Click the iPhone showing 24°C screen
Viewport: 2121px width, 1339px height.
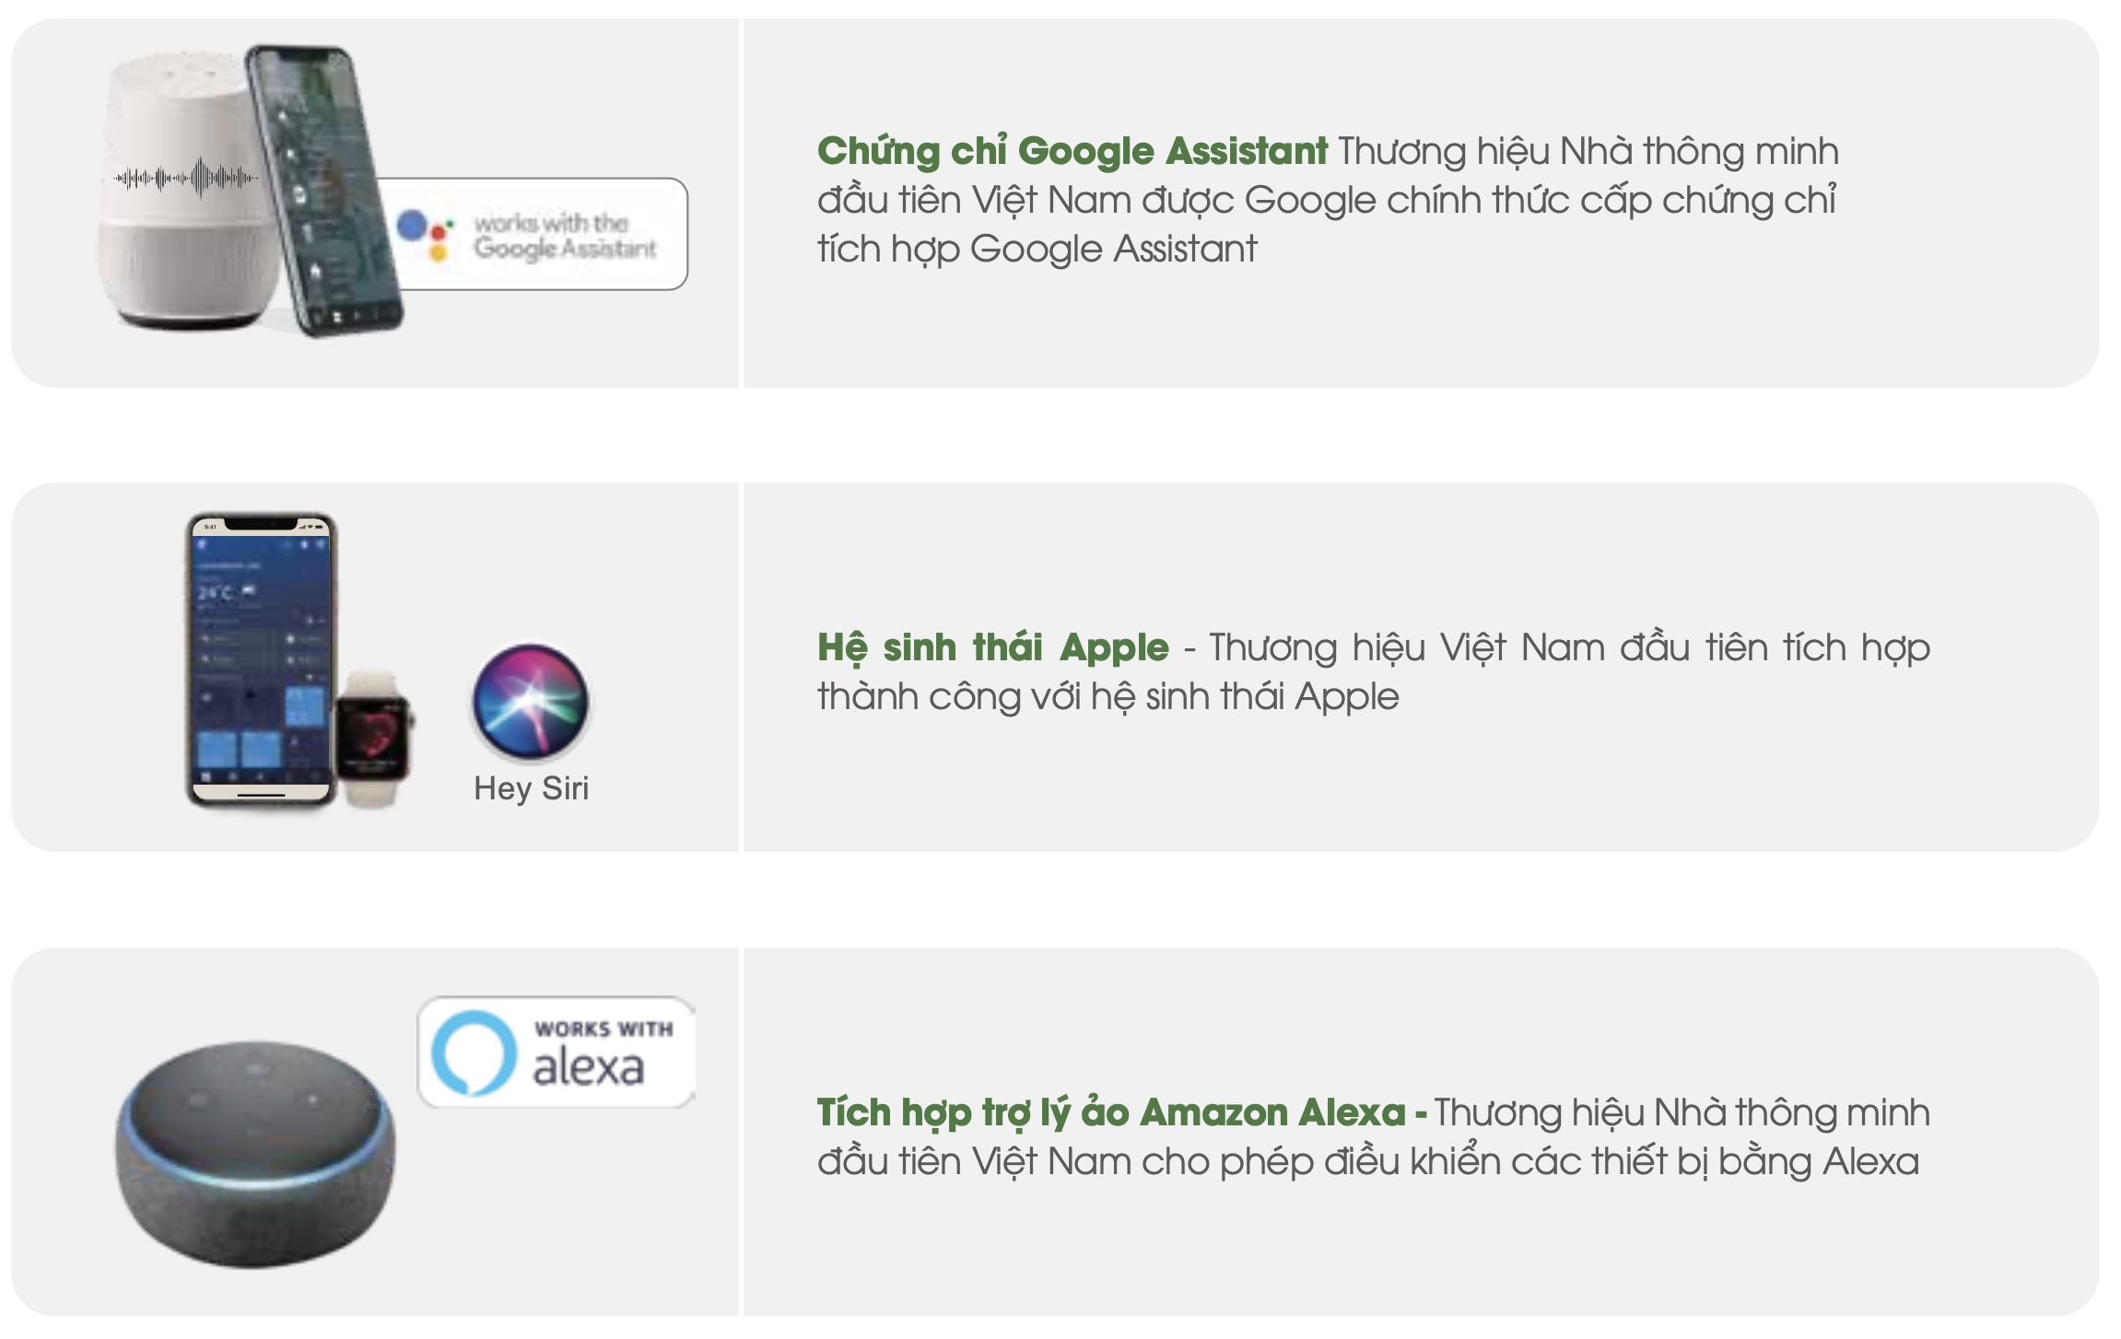262,659
